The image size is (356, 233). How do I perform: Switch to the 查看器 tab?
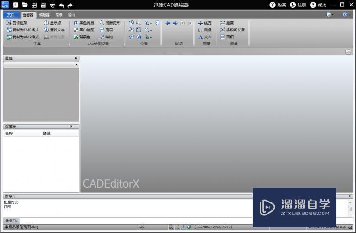pyautogui.click(x=28, y=15)
